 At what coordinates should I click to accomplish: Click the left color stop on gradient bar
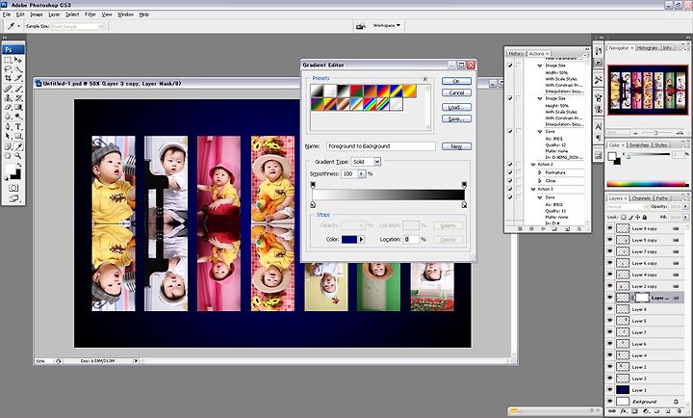[313, 204]
